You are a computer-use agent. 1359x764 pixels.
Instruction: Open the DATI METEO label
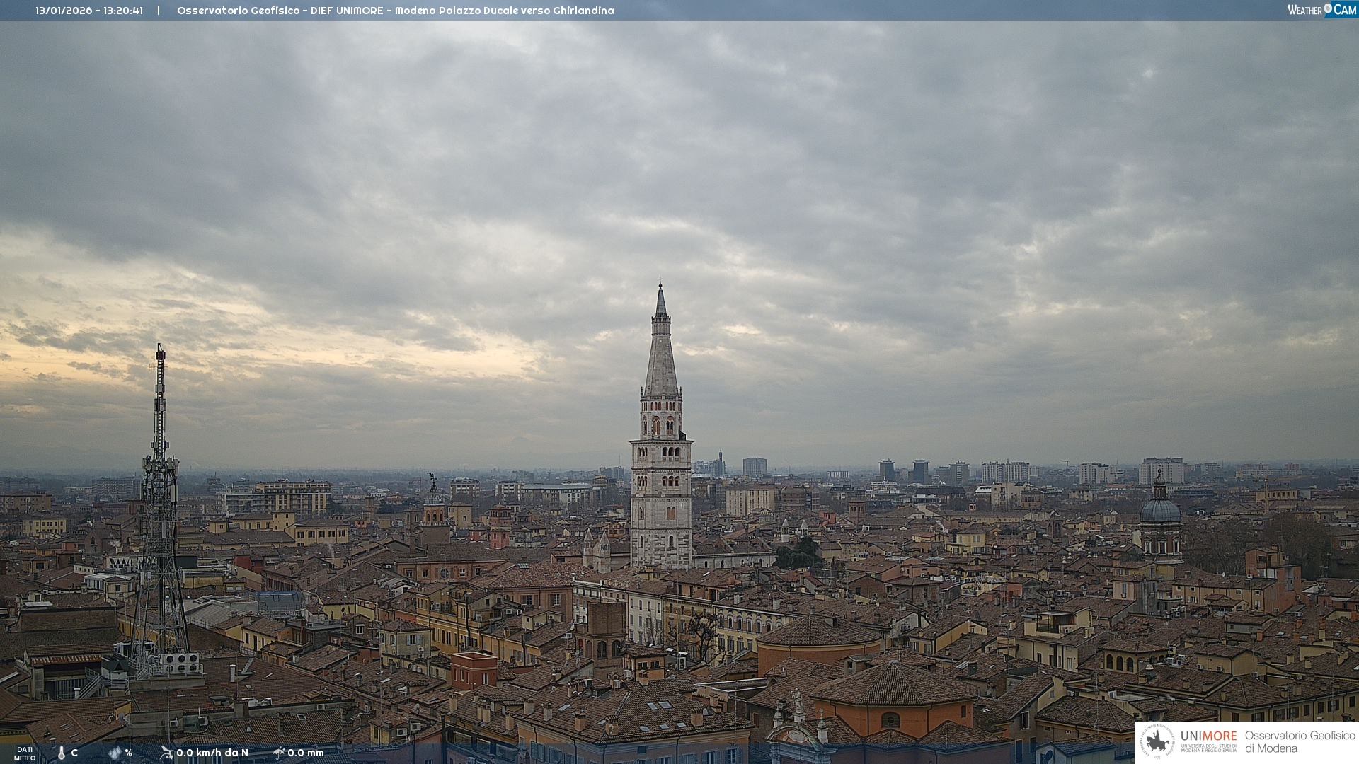[x=25, y=753]
